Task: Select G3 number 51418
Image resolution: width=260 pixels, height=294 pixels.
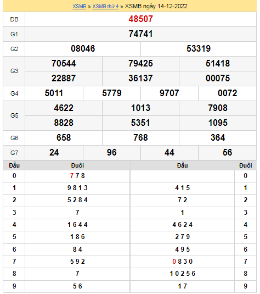Action: coord(218,64)
